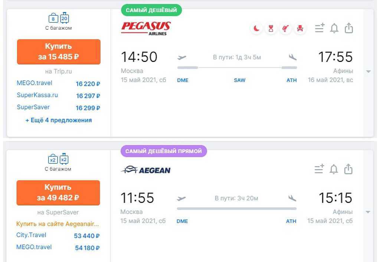
Task: Add Aegean flight to comparison list
Action: click(x=319, y=169)
